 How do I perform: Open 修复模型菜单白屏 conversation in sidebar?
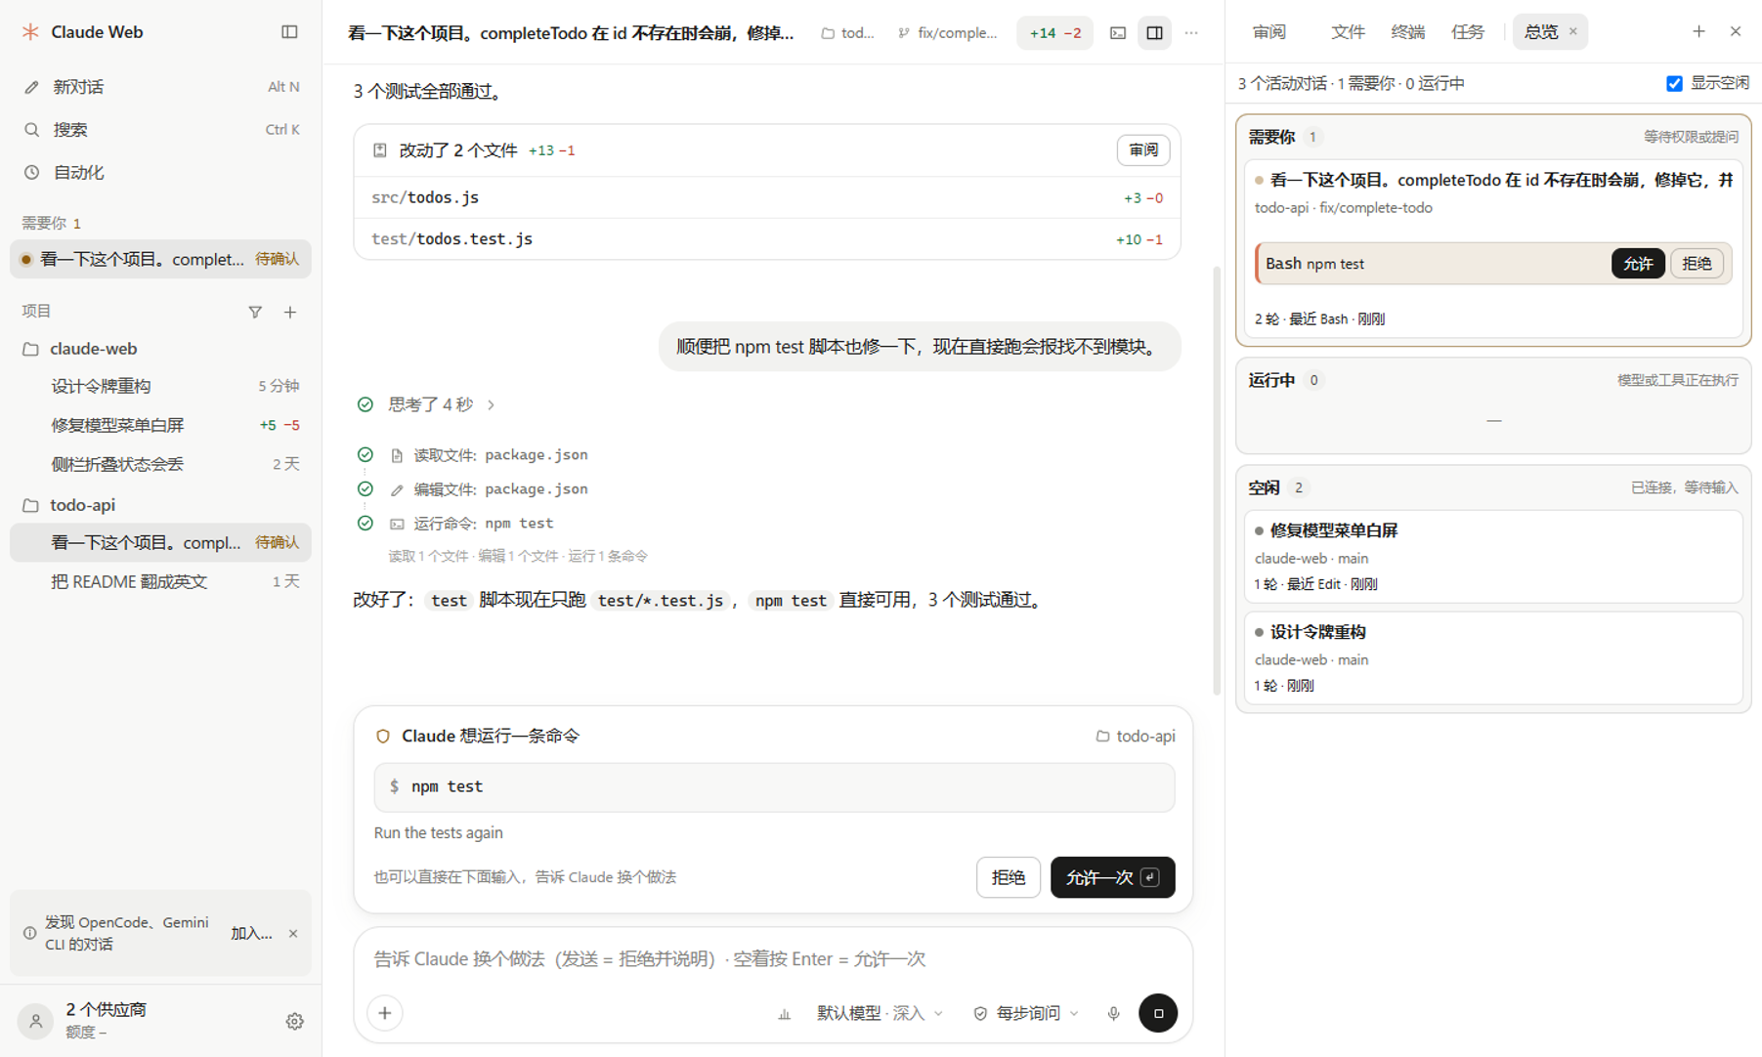(x=160, y=425)
